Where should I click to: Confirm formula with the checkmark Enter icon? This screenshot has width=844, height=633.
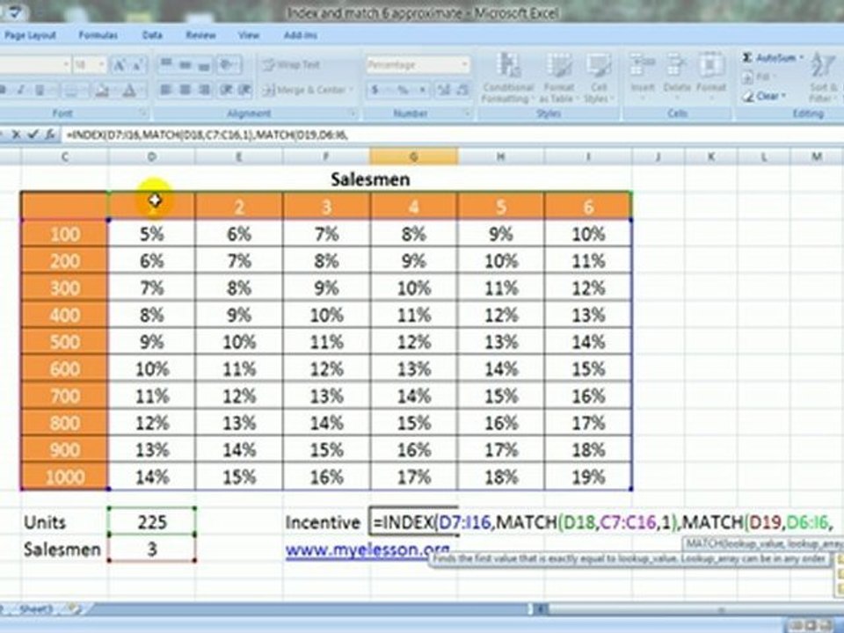[x=33, y=135]
